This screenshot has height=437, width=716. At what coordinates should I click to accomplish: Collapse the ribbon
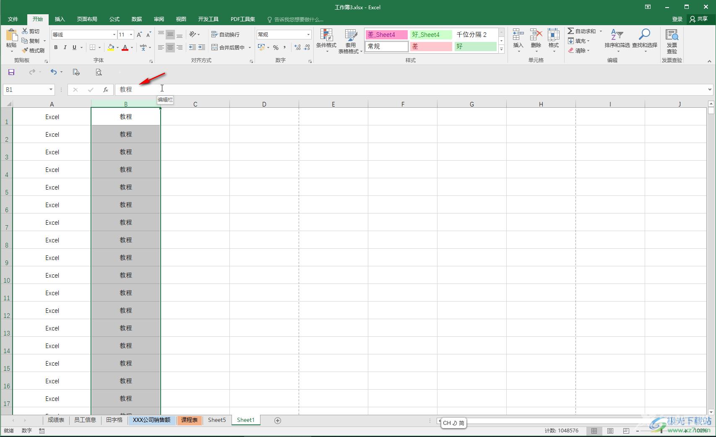709,61
